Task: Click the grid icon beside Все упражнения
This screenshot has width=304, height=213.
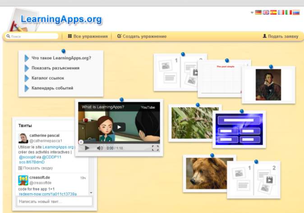Action: pos(70,36)
